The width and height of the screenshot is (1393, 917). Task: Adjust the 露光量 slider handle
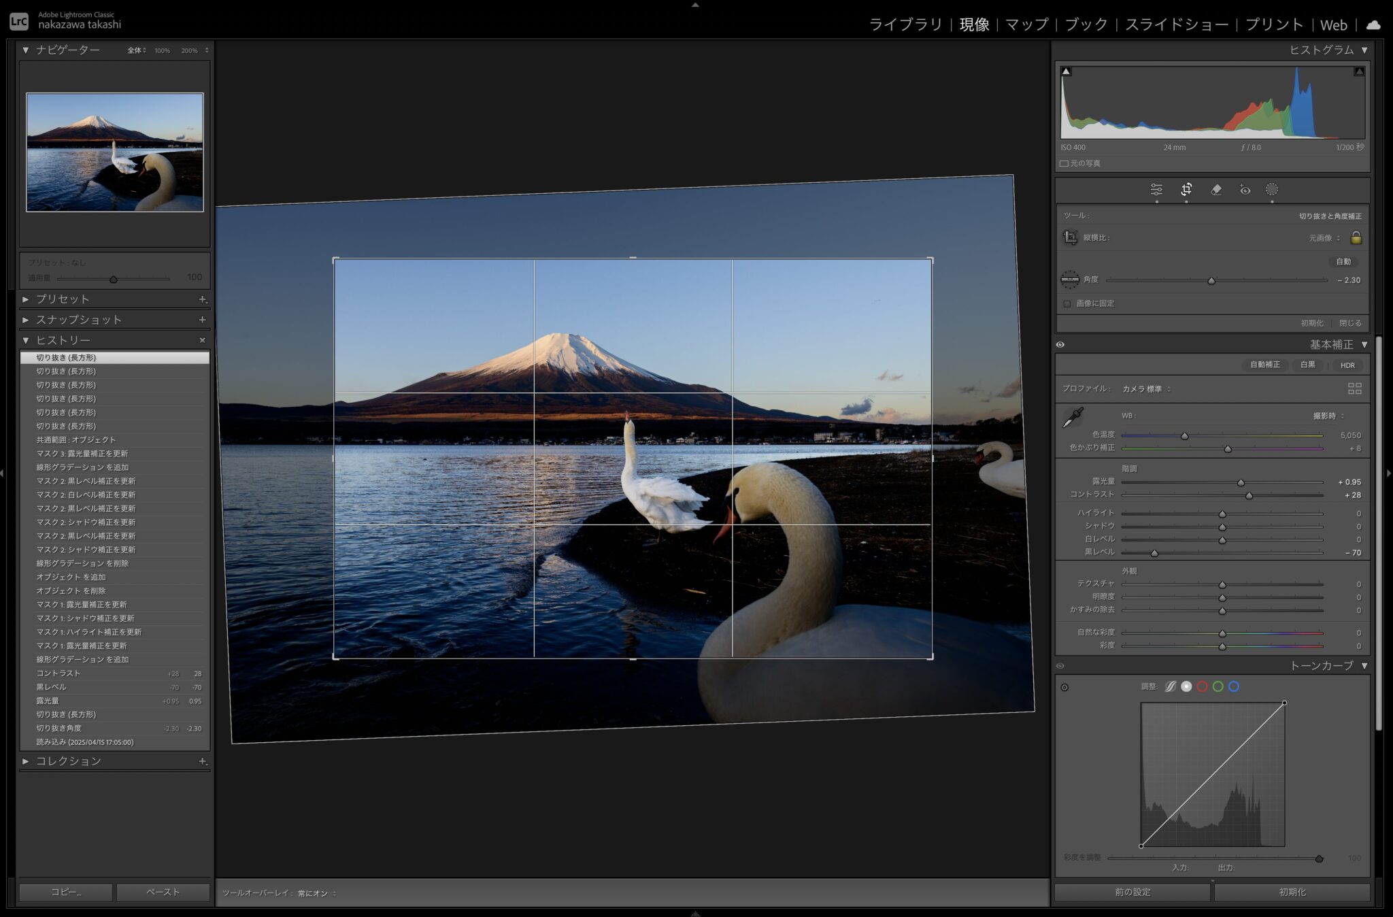[1241, 482]
